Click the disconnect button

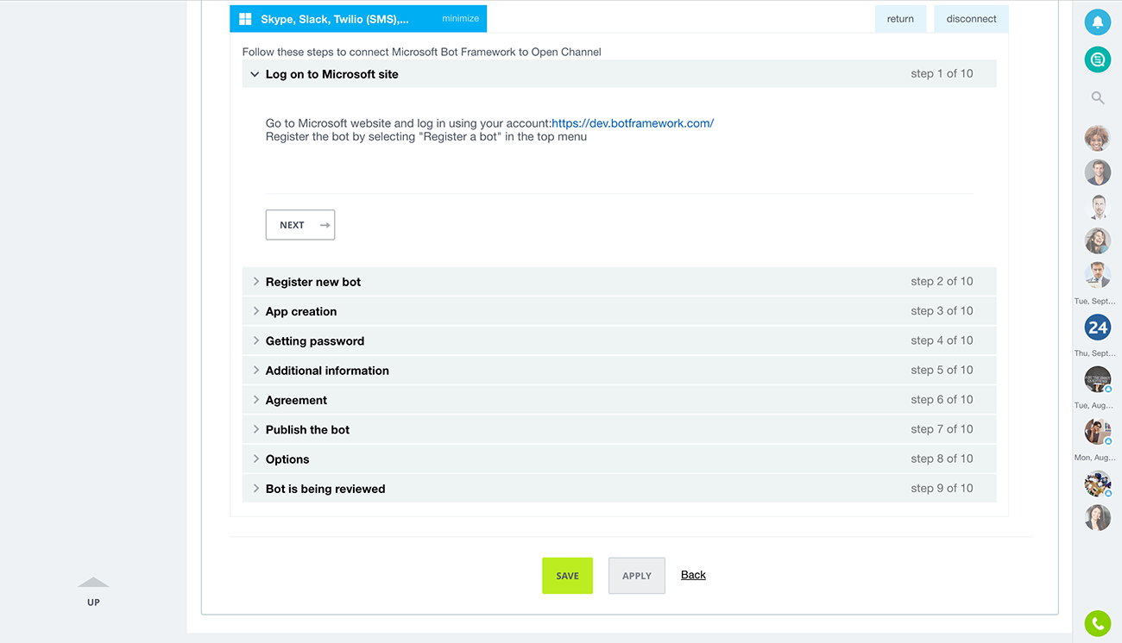[x=970, y=19]
